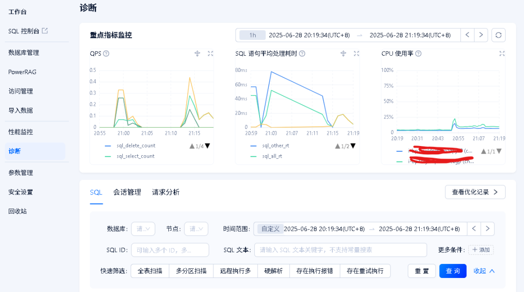Switch to the 会话管理 tab

pyautogui.click(x=127, y=193)
